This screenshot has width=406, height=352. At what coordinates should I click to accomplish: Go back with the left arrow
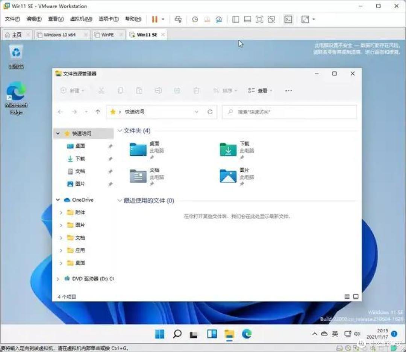[60, 112]
